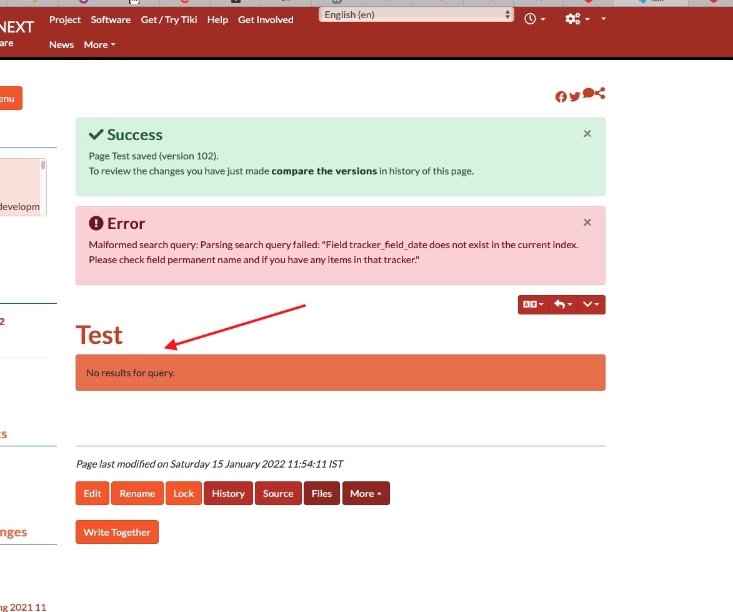This screenshot has height=612, width=733.
Task: Open the page translation language dropdown
Action: (x=534, y=304)
